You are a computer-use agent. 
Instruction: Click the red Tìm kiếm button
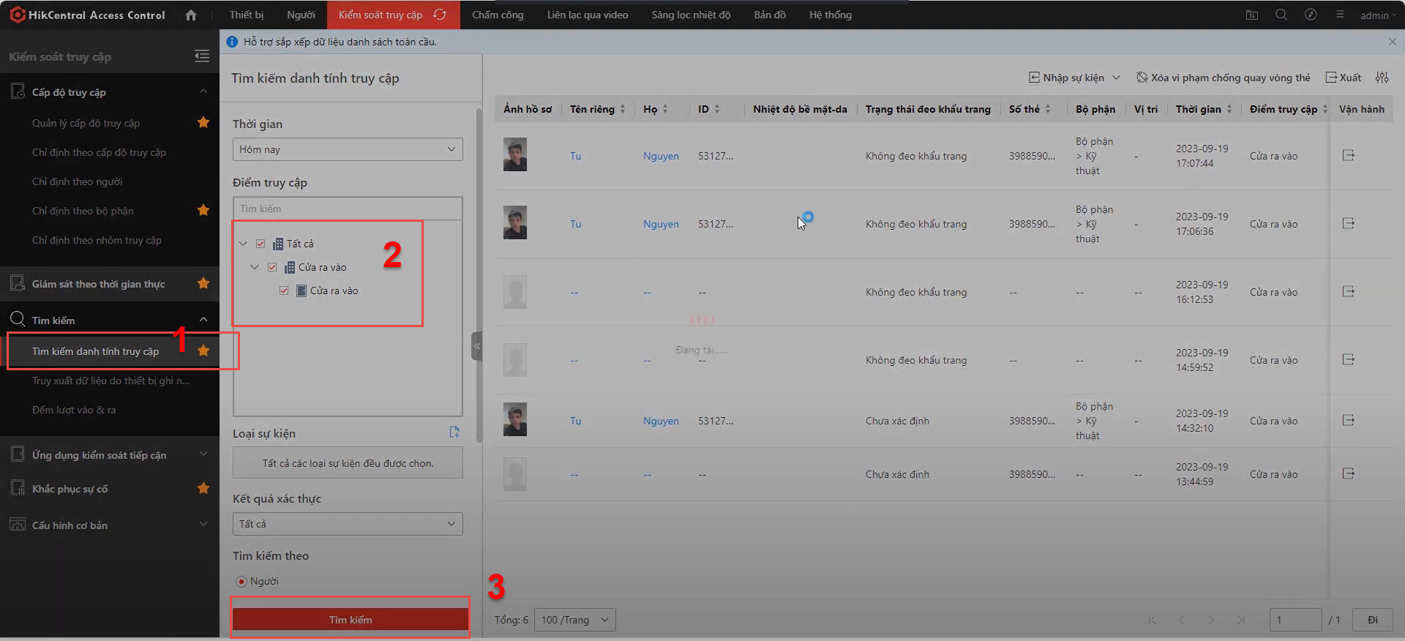[350, 620]
